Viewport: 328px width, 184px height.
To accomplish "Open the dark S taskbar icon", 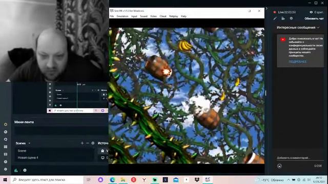I will pyautogui.click(x=165, y=179).
